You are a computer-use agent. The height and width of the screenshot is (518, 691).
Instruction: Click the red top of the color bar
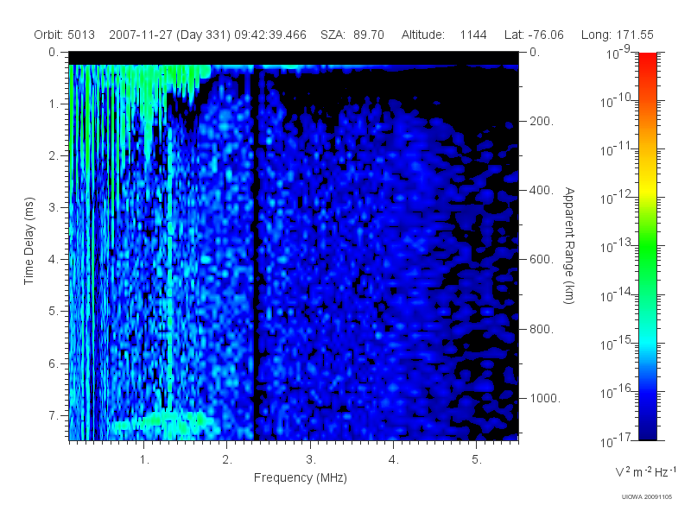click(x=647, y=60)
